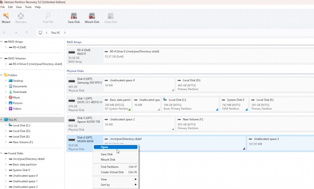The image size is (314, 189).
Task: Expand the path after This PC breadcrumb
Action: [65, 33]
